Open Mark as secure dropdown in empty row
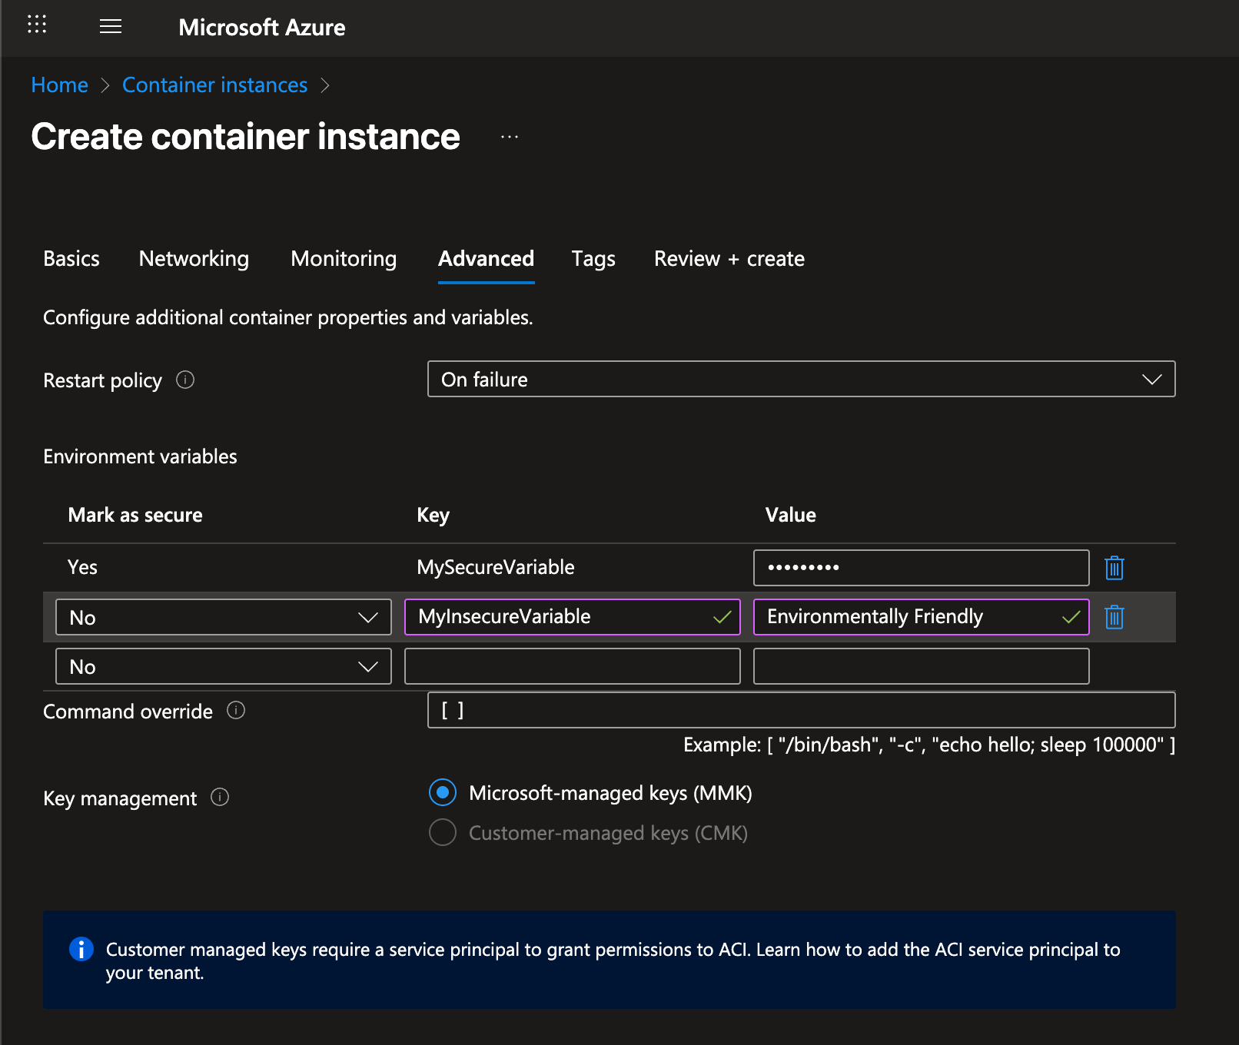1239x1045 pixels. pos(223,666)
